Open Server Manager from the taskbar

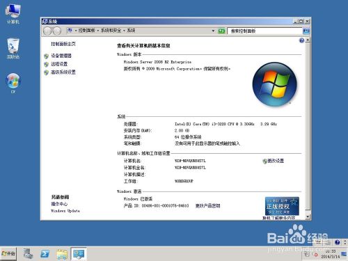tap(28, 253)
